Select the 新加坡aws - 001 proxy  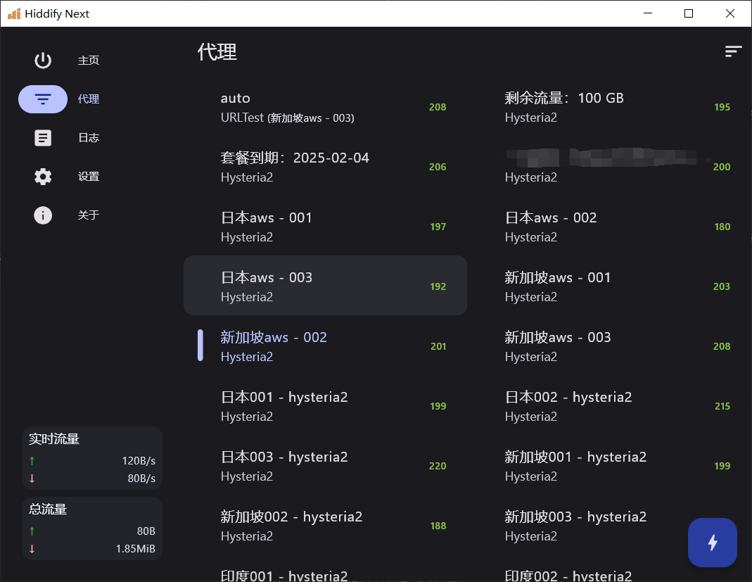point(608,286)
